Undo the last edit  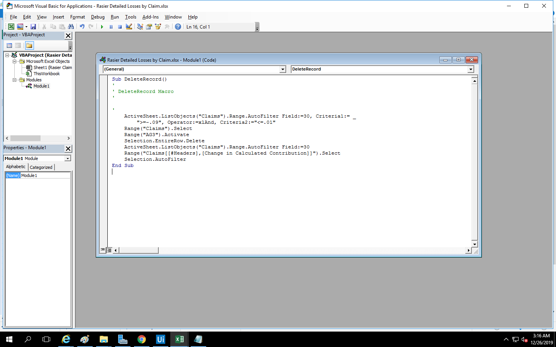pos(82,27)
